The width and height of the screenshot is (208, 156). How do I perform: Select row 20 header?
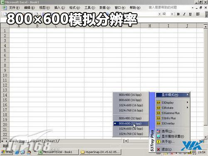click(5, 124)
